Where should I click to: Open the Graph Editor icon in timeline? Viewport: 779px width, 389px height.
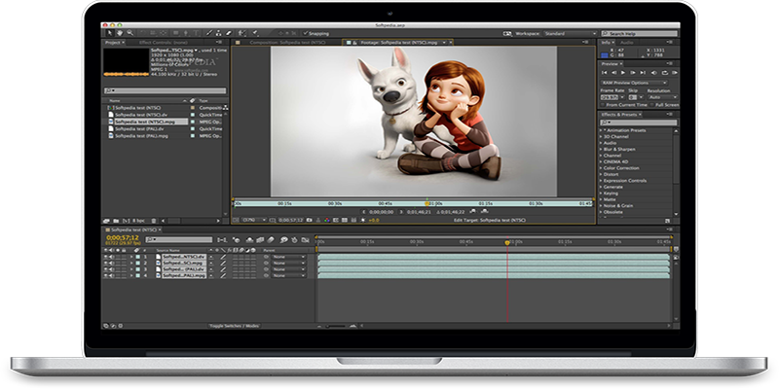[x=305, y=240]
